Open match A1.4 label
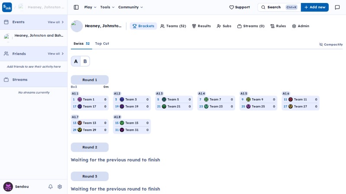 click(202, 94)
